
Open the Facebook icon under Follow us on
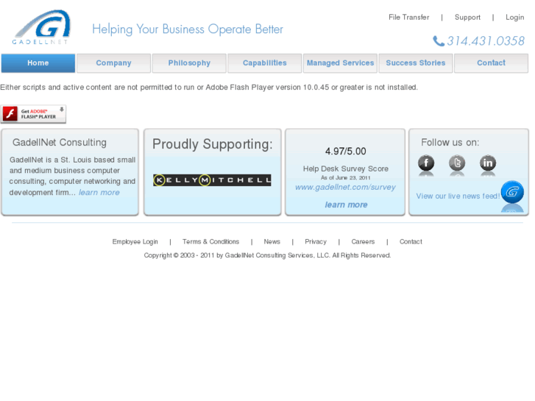[x=426, y=163]
